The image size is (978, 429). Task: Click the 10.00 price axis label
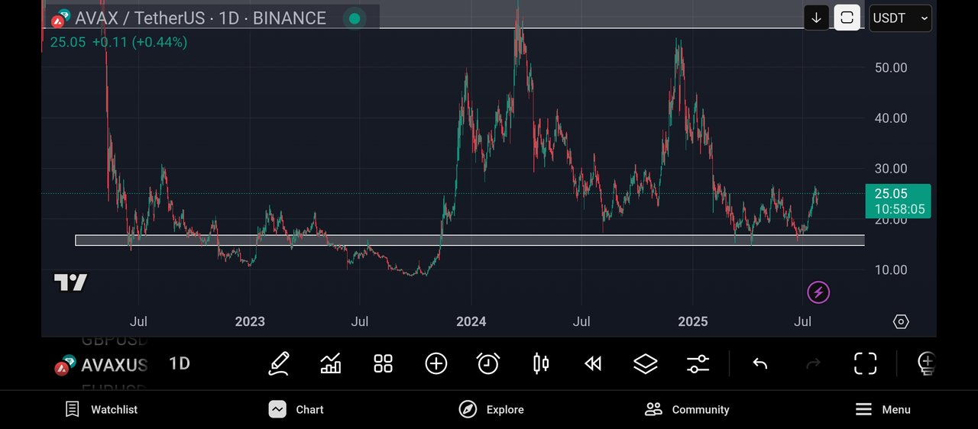pyautogui.click(x=891, y=269)
